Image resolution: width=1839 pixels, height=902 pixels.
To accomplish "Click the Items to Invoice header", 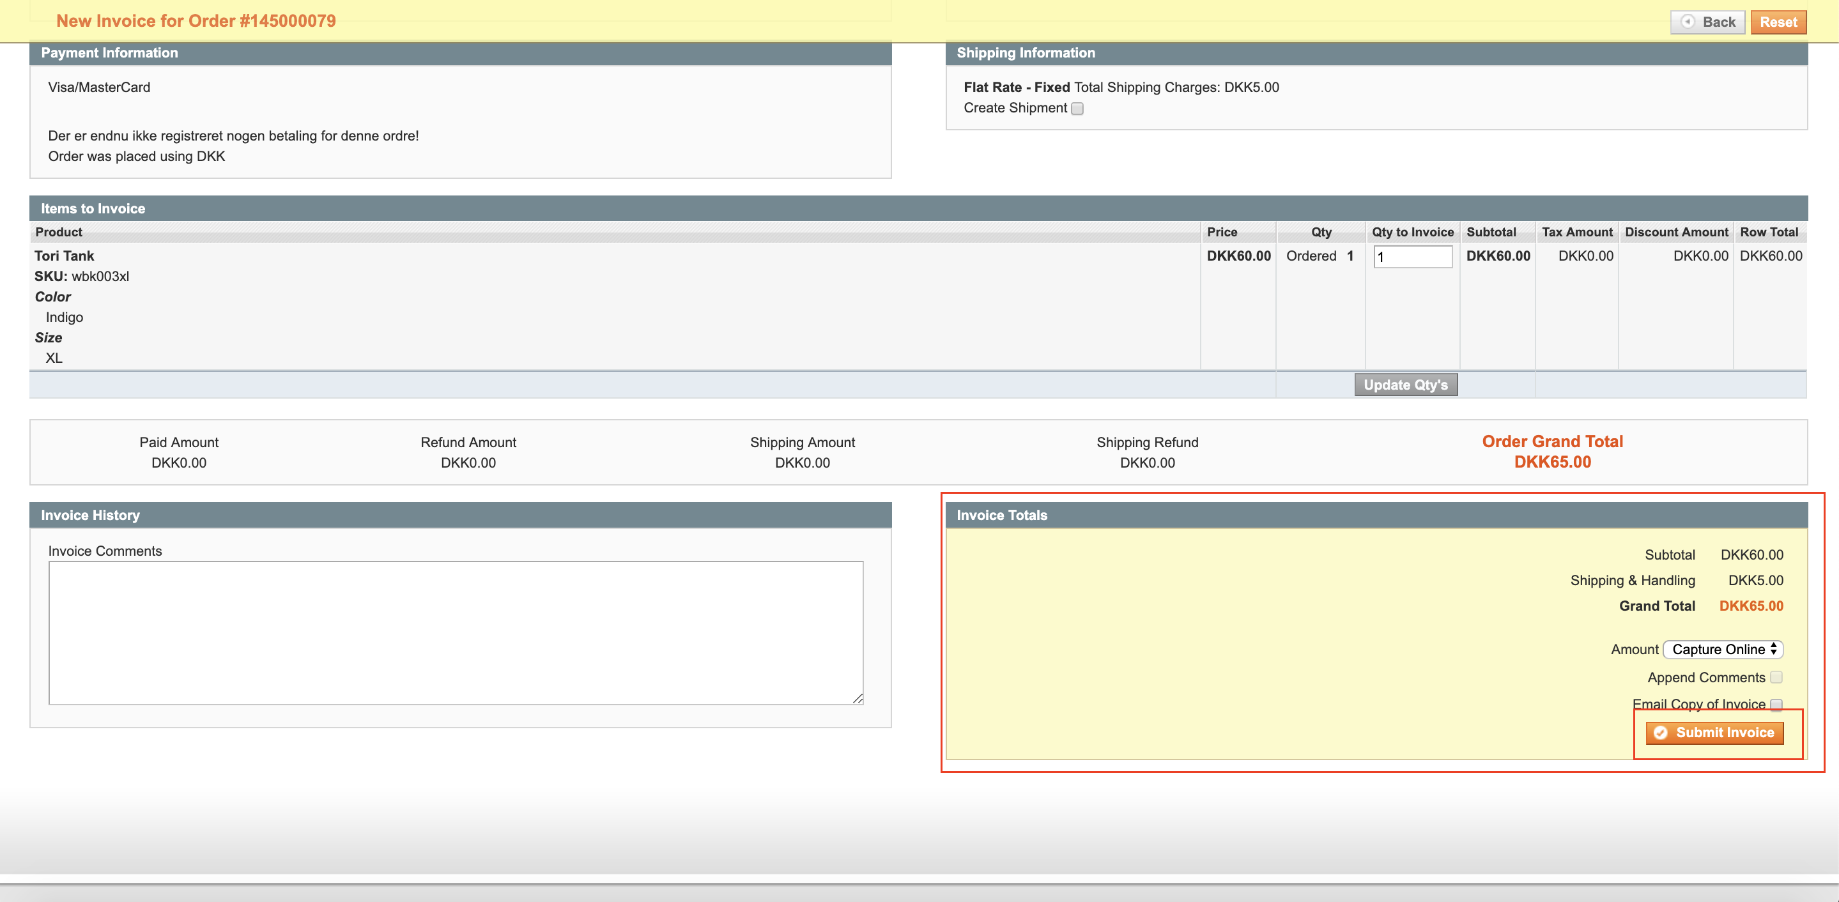I will coord(918,208).
